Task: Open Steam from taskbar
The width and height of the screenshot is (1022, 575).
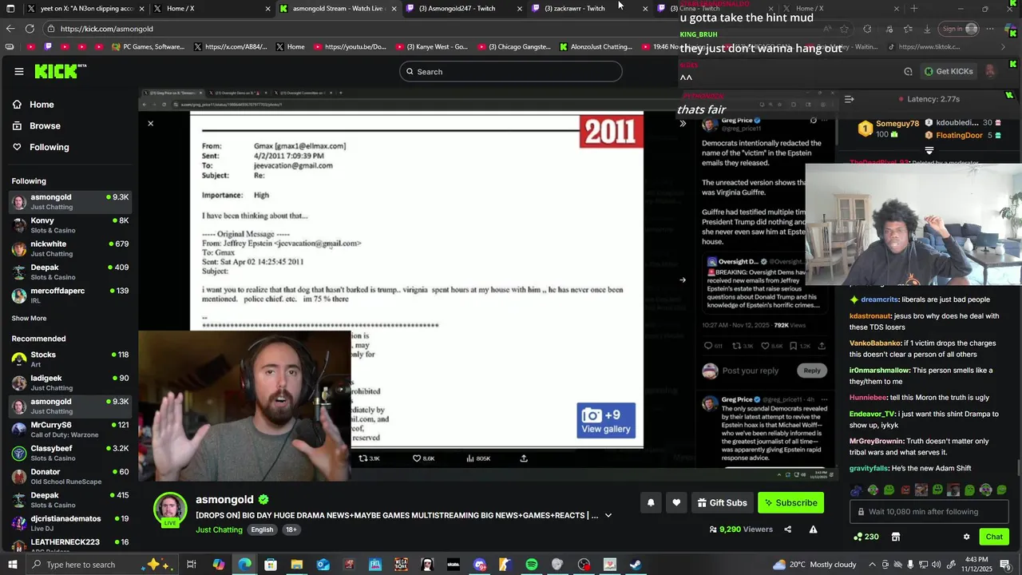Action: pyautogui.click(x=636, y=565)
